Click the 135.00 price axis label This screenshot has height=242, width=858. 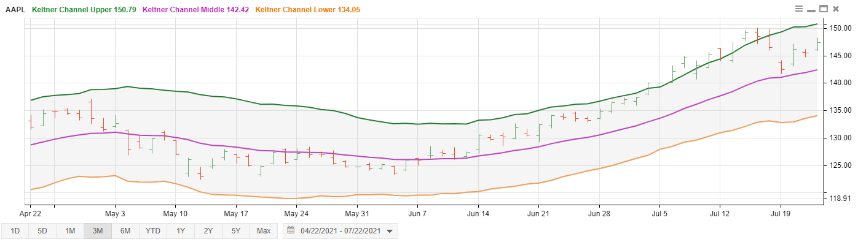(840, 110)
